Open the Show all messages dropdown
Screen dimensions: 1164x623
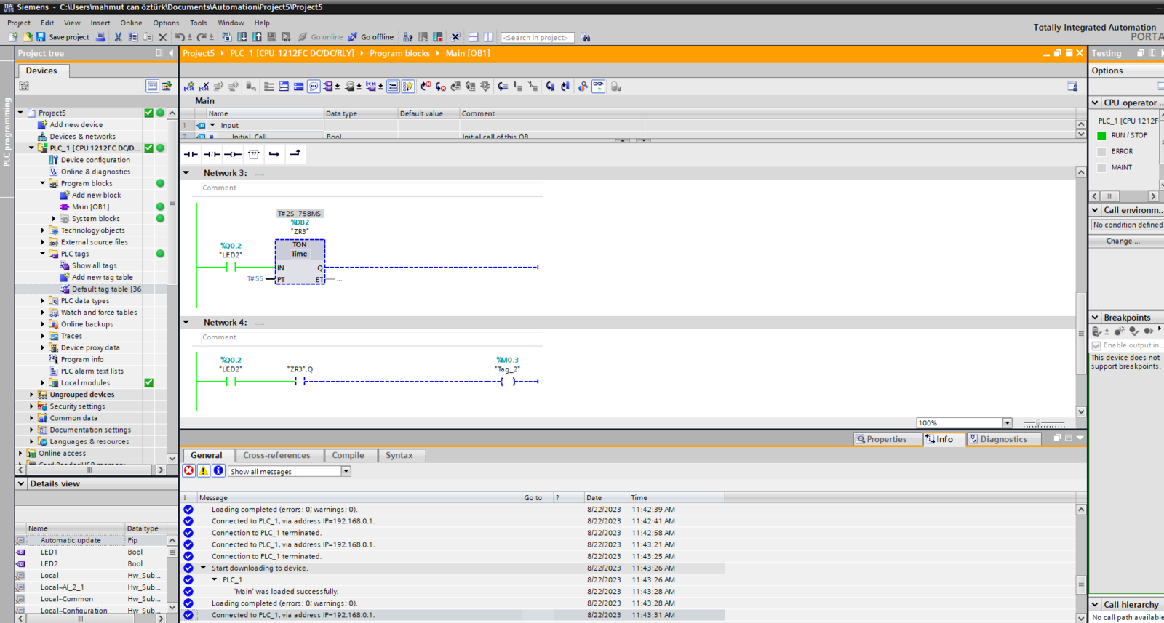click(x=290, y=471)
